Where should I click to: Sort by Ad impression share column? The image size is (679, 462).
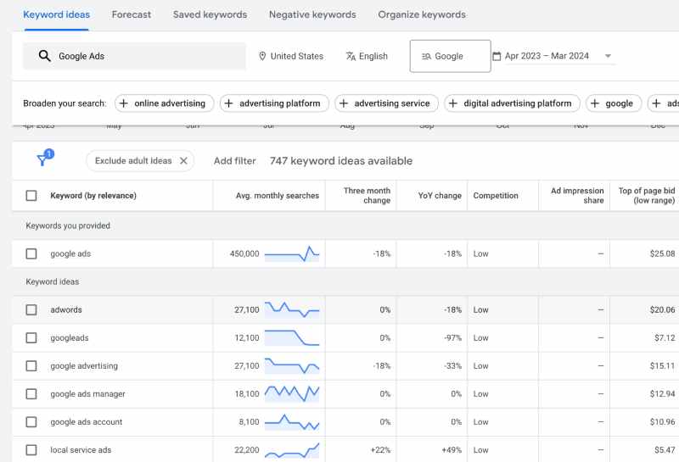point(577,196)
